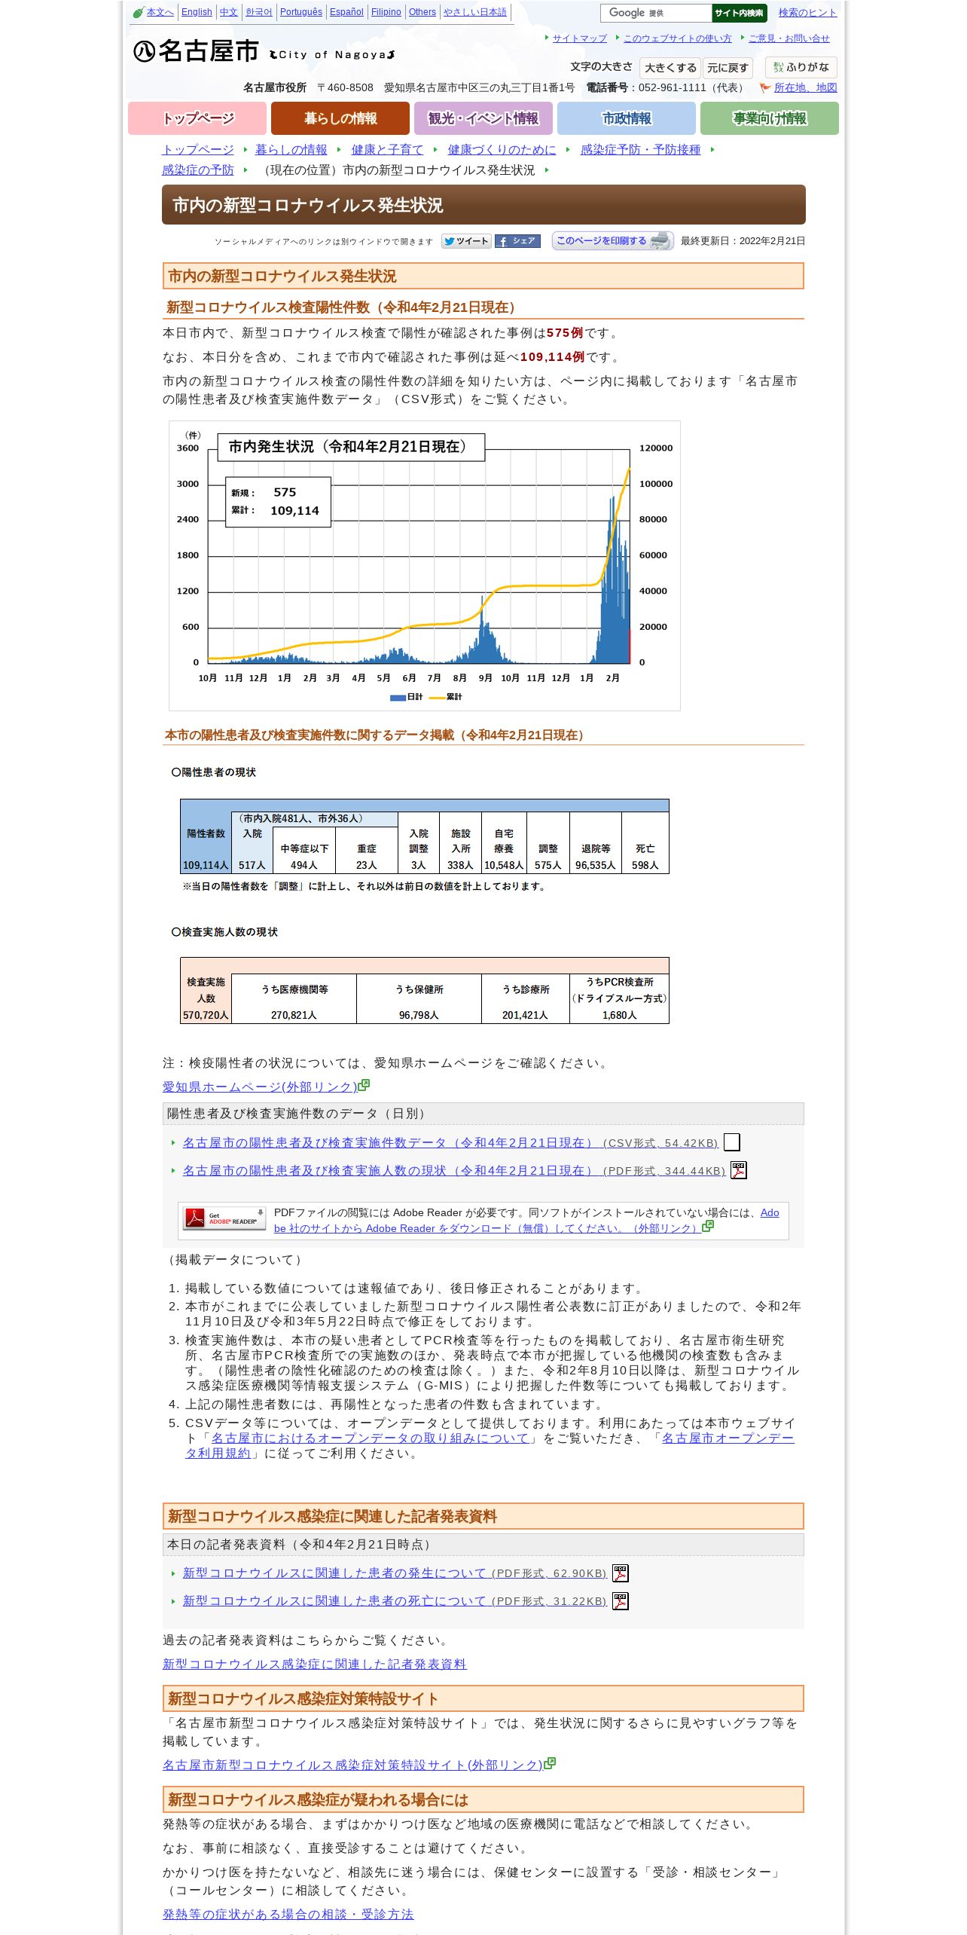Reset text size with 元に戻す

(x=728, y=68)
